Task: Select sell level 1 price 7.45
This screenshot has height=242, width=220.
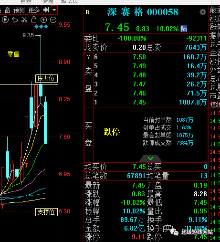Action: click(x=139, y=102)
